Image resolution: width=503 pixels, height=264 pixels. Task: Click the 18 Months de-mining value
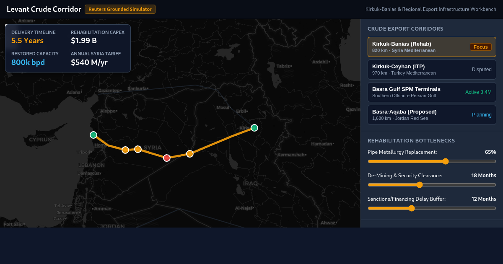click(x=484, y=176)
